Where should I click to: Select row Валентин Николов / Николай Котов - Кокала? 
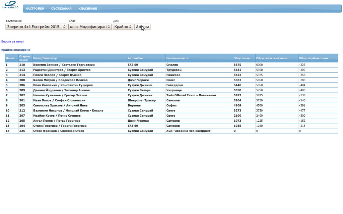pos(171,110)
